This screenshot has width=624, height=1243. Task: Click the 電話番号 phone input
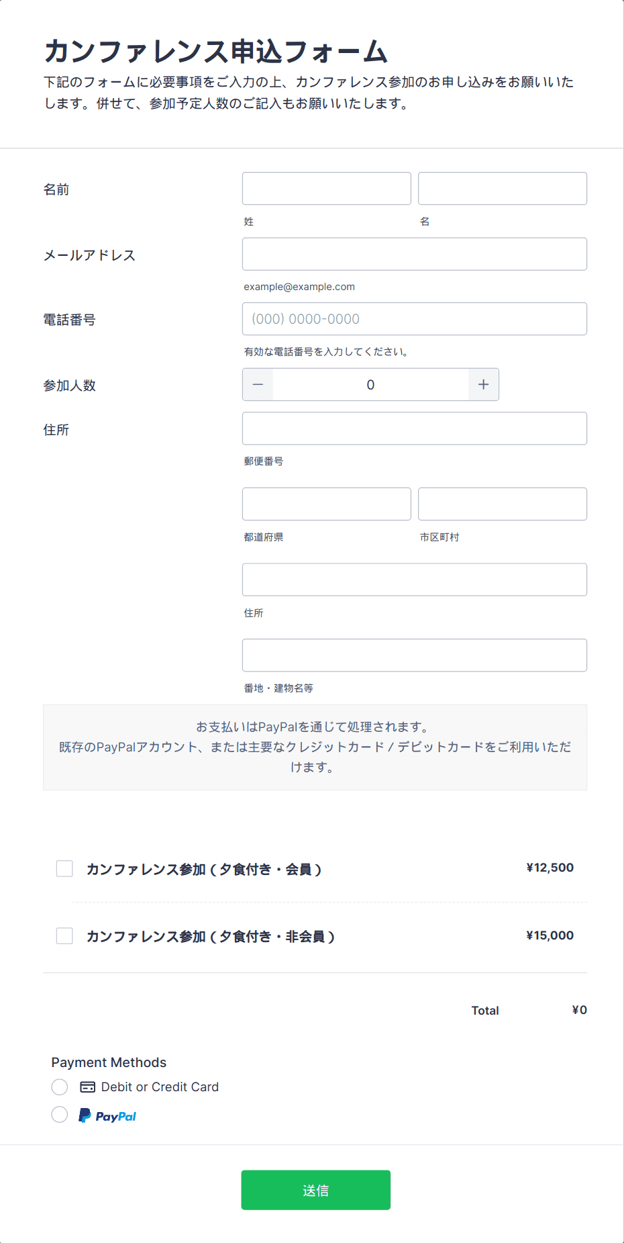point(415,319)
